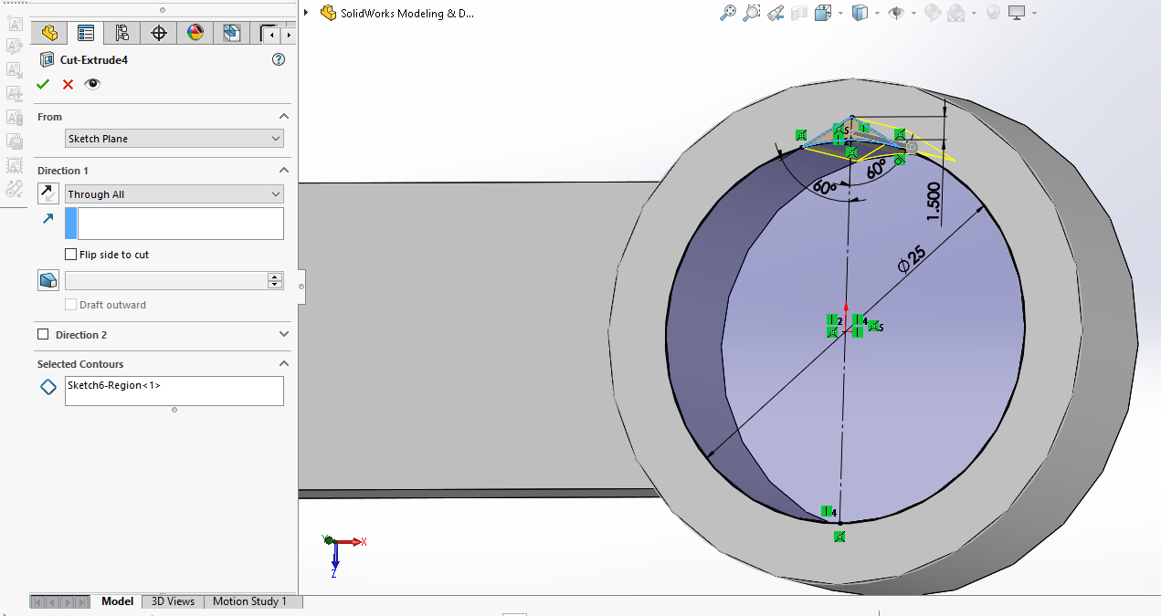Switch to the ConfigurationManager tab
1161x616 pixels.
121,34
